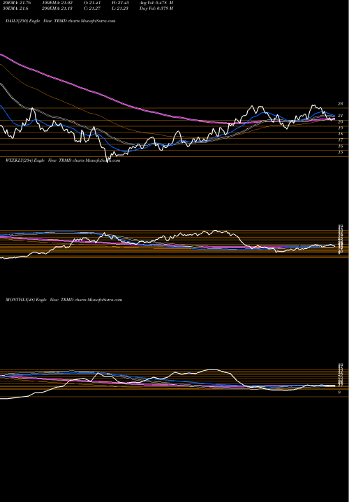349x502 pixels.
Task: Click the 19 price label on daily axis
Action: 341,128
